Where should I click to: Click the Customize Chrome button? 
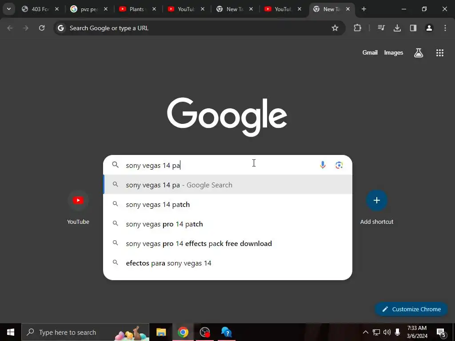[x=411, y=309]
